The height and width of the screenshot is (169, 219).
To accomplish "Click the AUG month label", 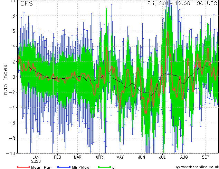I will (184, 157).
